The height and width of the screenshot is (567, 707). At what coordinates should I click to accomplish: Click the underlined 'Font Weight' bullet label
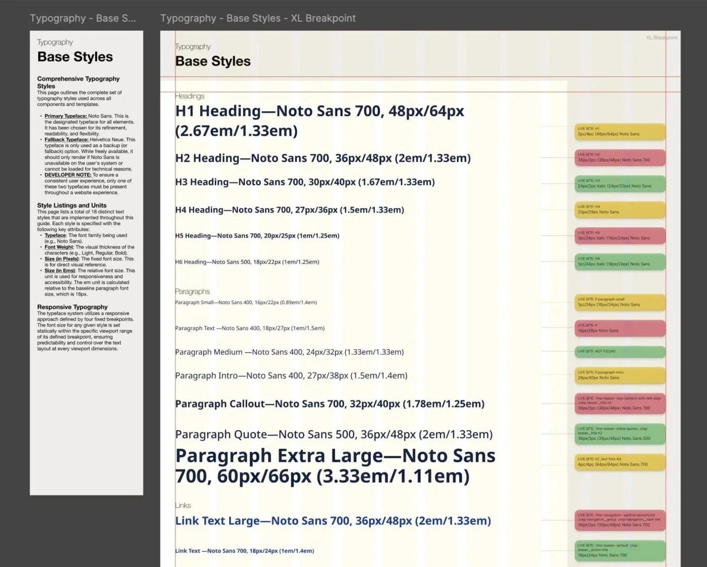(x=59, y=247)
